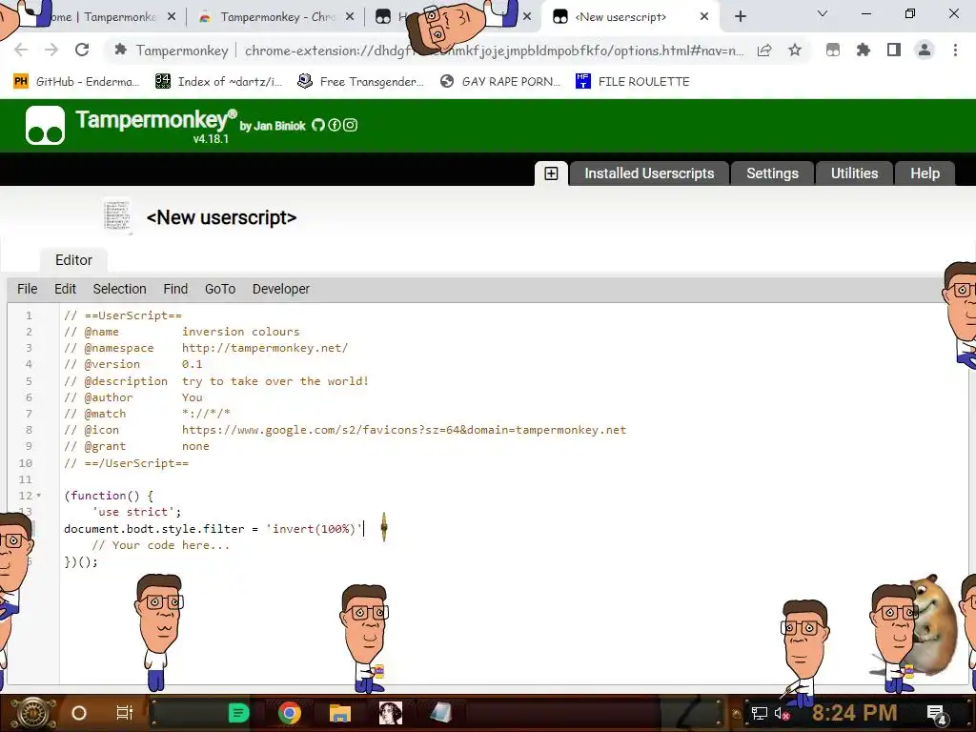Viewport: 976px width, 732px height.
Task: Collapse the function fold arrow on line 12
Action: [38, 496]
